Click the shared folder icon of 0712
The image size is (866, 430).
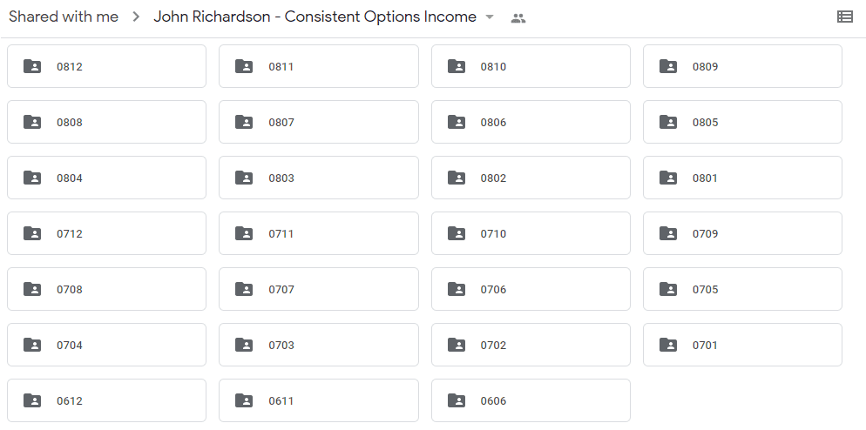point(32,233)
